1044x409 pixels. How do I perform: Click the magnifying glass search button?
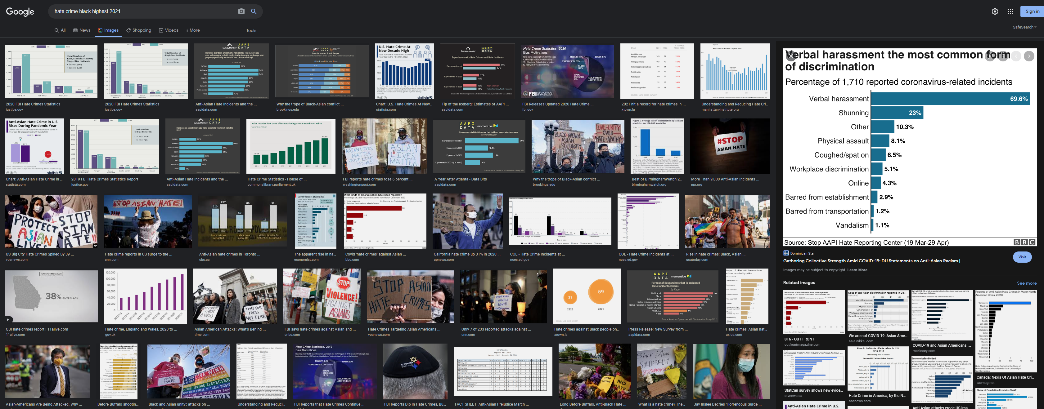254,11
